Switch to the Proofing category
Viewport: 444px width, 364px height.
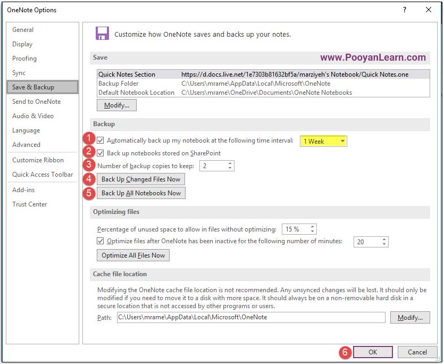pyautogui.click(x=42, y=59)
